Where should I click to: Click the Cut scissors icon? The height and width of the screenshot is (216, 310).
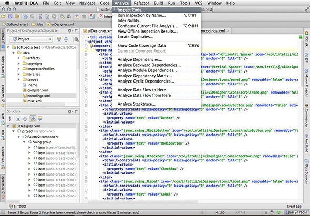click(40, 17)
